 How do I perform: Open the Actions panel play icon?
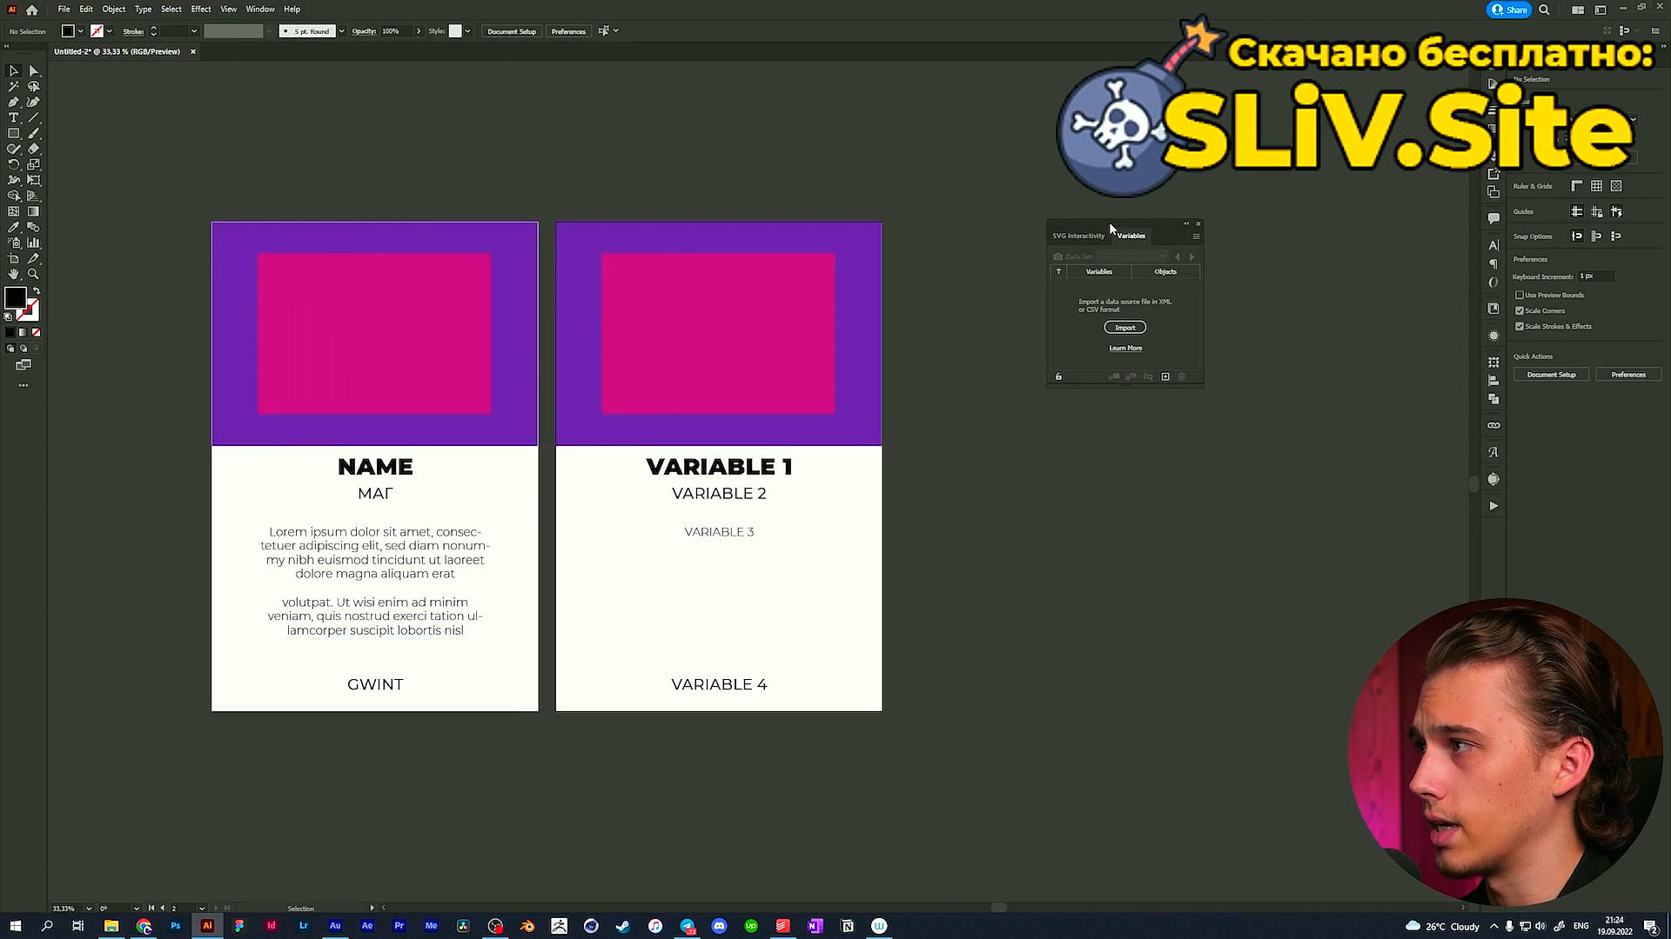tap(1493, 506)
